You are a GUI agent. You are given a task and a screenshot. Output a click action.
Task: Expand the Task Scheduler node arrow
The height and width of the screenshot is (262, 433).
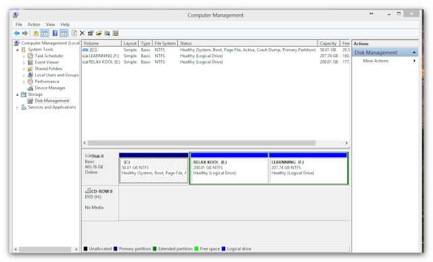click(24, 56)
